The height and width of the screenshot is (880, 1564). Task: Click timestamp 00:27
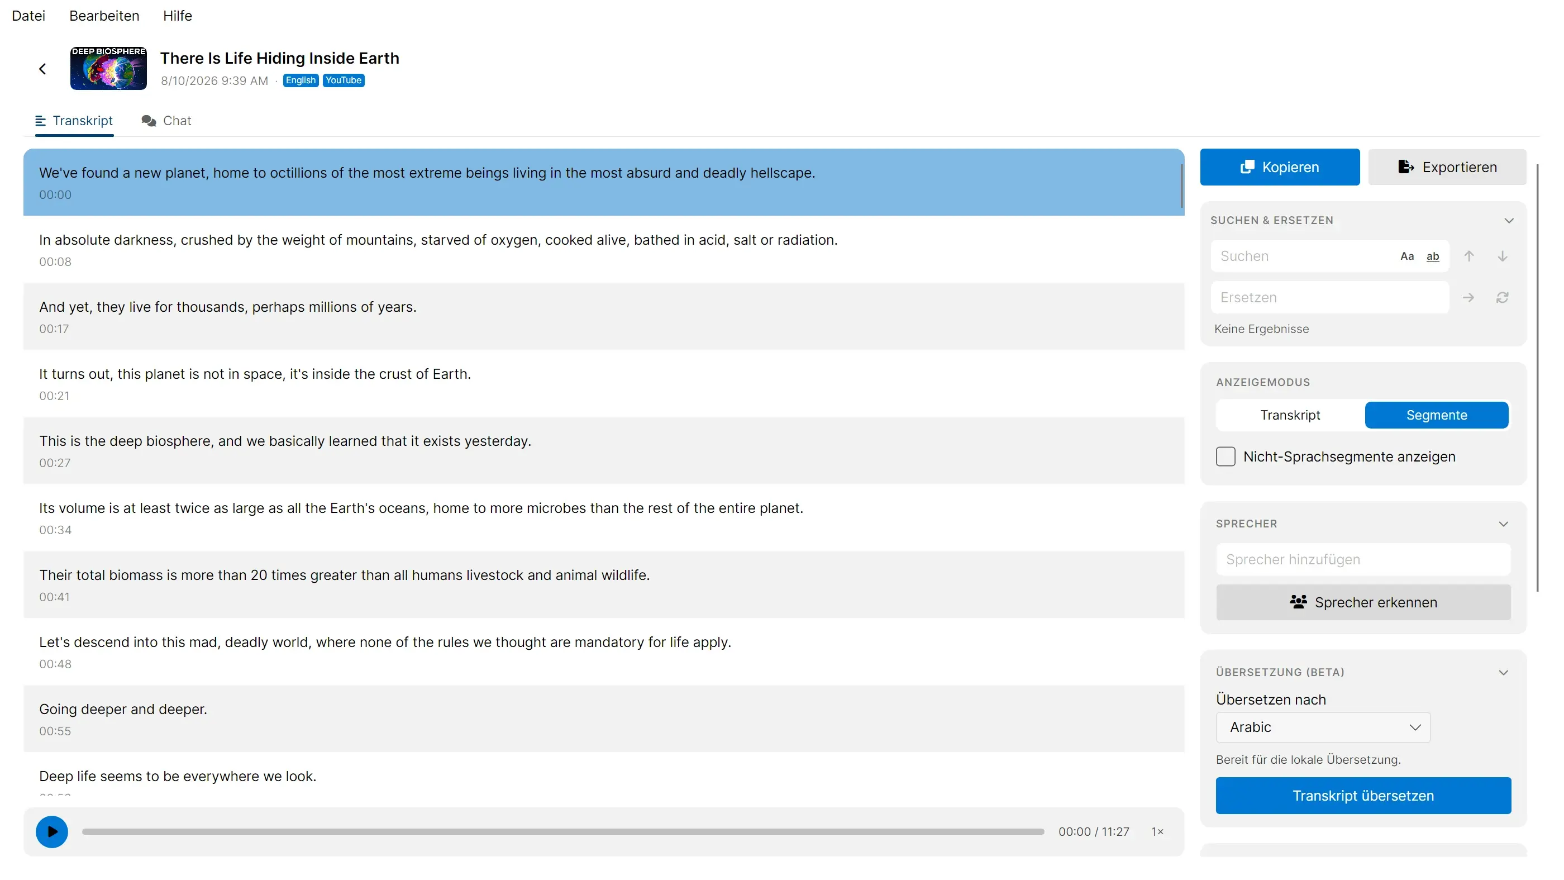coord(55,463)
